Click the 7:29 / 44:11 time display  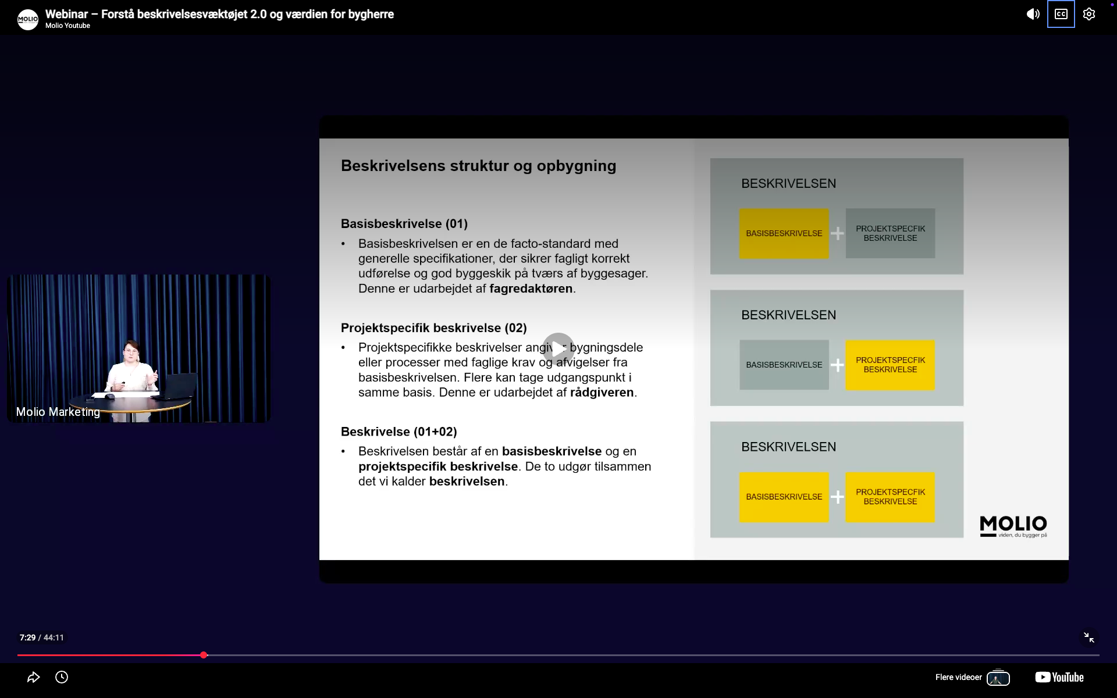coord(42,638)
